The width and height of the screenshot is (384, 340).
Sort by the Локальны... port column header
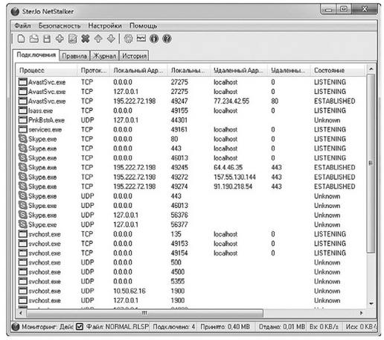click(x=189, y=70)
